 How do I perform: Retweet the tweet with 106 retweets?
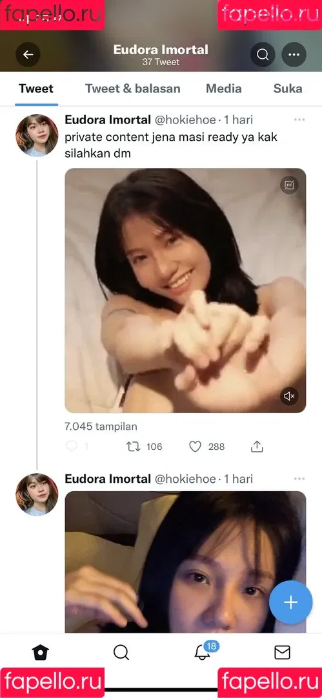click(x=134, y=447)
